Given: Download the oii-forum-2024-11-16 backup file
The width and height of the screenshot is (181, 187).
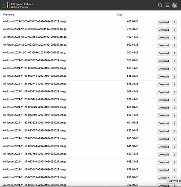Looking at the screenshot, I should click(x=164, y=170).
